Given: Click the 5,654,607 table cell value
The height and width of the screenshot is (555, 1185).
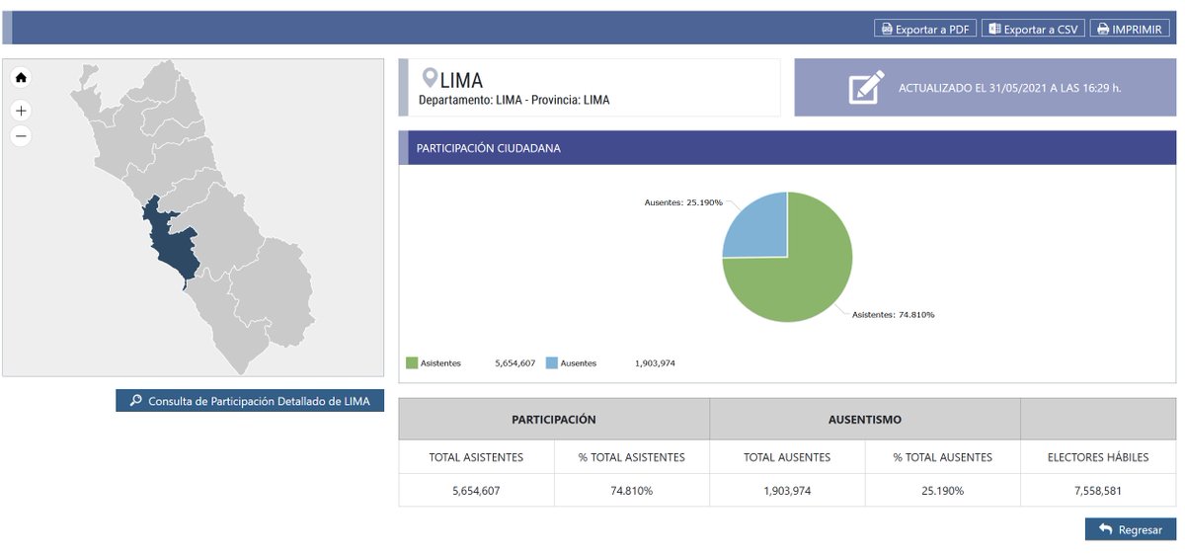Looking at the screenshot, I should pos(476,490).
